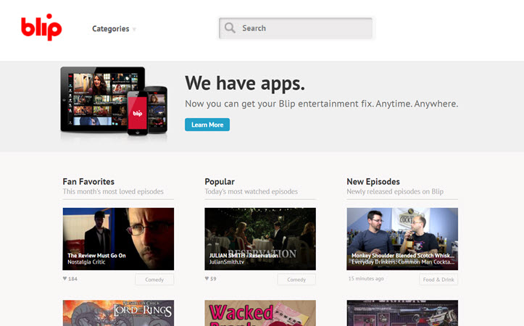Click Everyday Drinkers: Common Man Cockta... show name
524x326 pixels.
(403, 262)
